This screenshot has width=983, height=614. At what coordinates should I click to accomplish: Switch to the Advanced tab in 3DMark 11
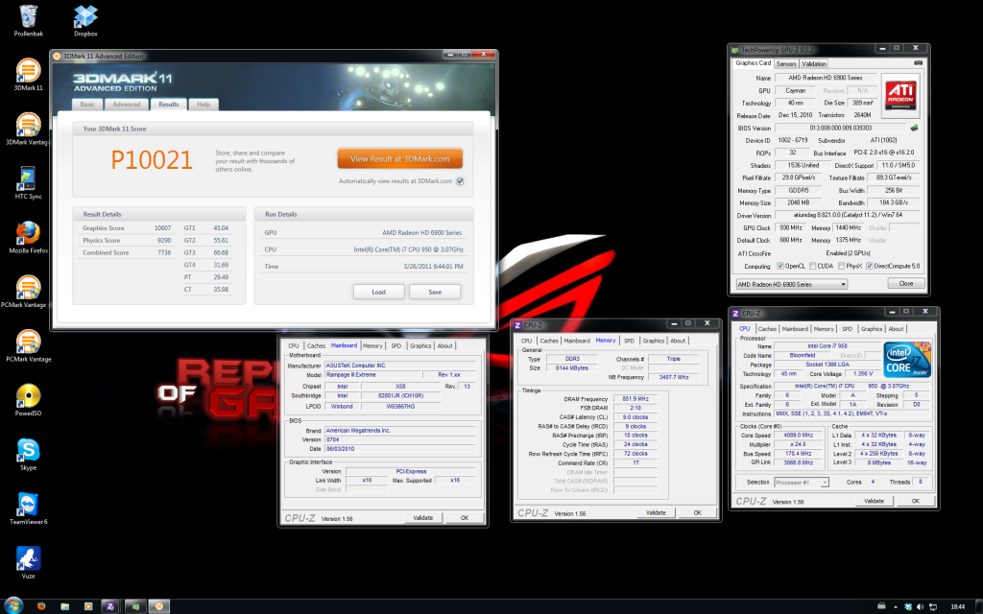point(127,105)
